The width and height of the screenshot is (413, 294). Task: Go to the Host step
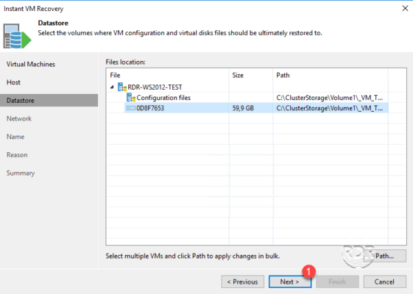point(13,82)
